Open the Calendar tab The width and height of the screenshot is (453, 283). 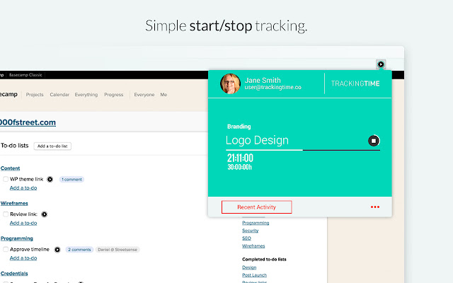pyautogui.click(x=59, y=94)
